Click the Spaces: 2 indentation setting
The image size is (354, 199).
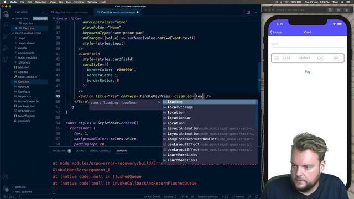tap(170, 197)
